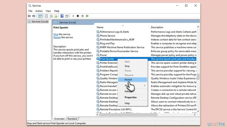This screenshot has height=128, width=227.
Task: Minimize the Services window
Action: 177,5
